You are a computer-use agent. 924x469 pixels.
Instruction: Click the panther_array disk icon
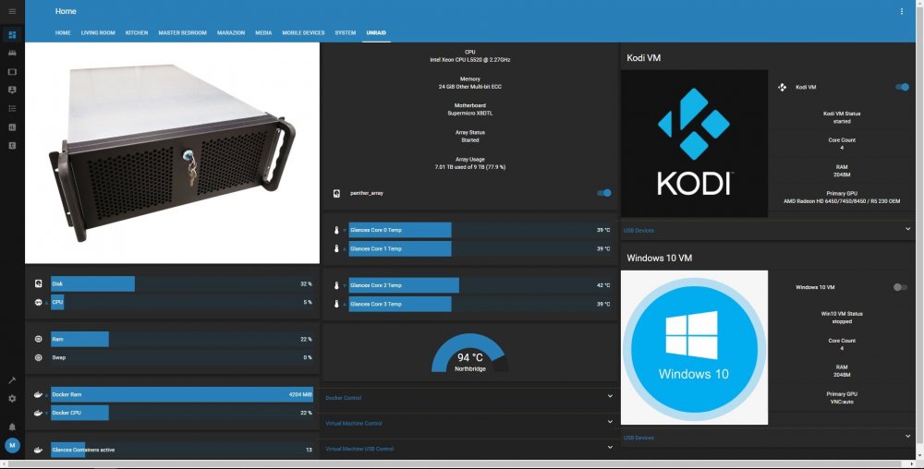point(336,193)
